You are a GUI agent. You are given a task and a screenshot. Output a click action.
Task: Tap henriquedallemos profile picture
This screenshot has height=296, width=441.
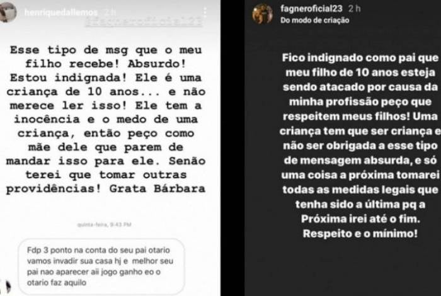point(8,12)
